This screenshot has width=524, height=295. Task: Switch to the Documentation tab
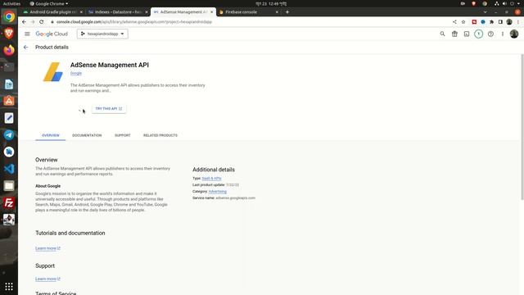(87, 135)
